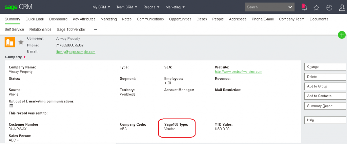This screenshot has height=144, width=347.
Task: Open the Summary Report button
Action: click(x=325, y=106)
